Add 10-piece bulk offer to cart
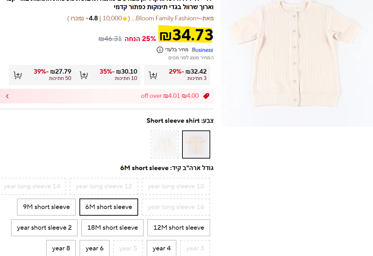This screenshot has height=256, width=373. [x=84, y=75]
